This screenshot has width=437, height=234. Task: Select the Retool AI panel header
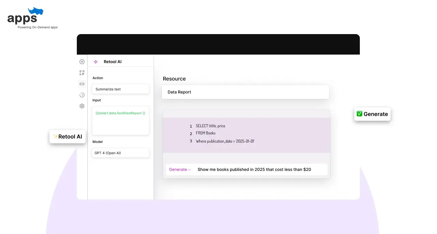click(121, 62)
